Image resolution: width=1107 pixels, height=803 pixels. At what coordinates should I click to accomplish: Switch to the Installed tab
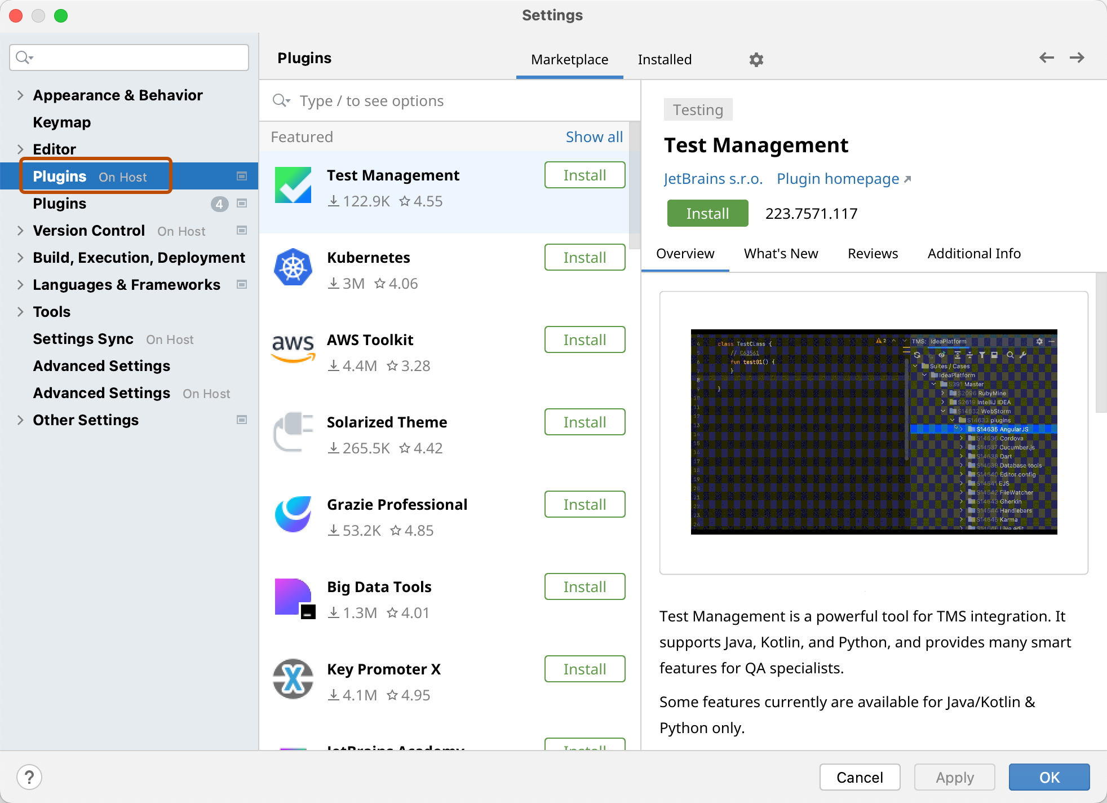click(x=665, y=59)
